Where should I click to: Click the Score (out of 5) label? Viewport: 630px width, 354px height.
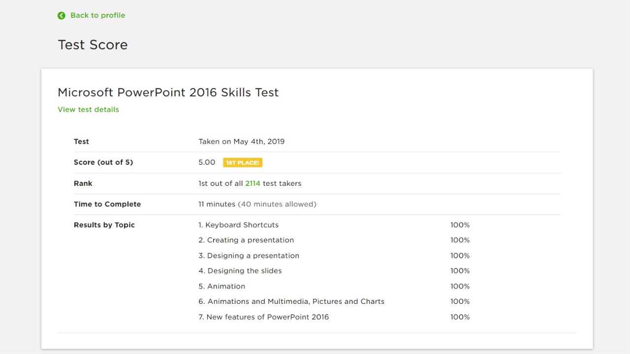[x=103, y=162]
